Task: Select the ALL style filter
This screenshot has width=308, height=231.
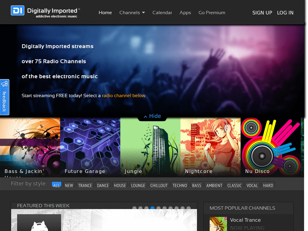Action: [56, 185]
